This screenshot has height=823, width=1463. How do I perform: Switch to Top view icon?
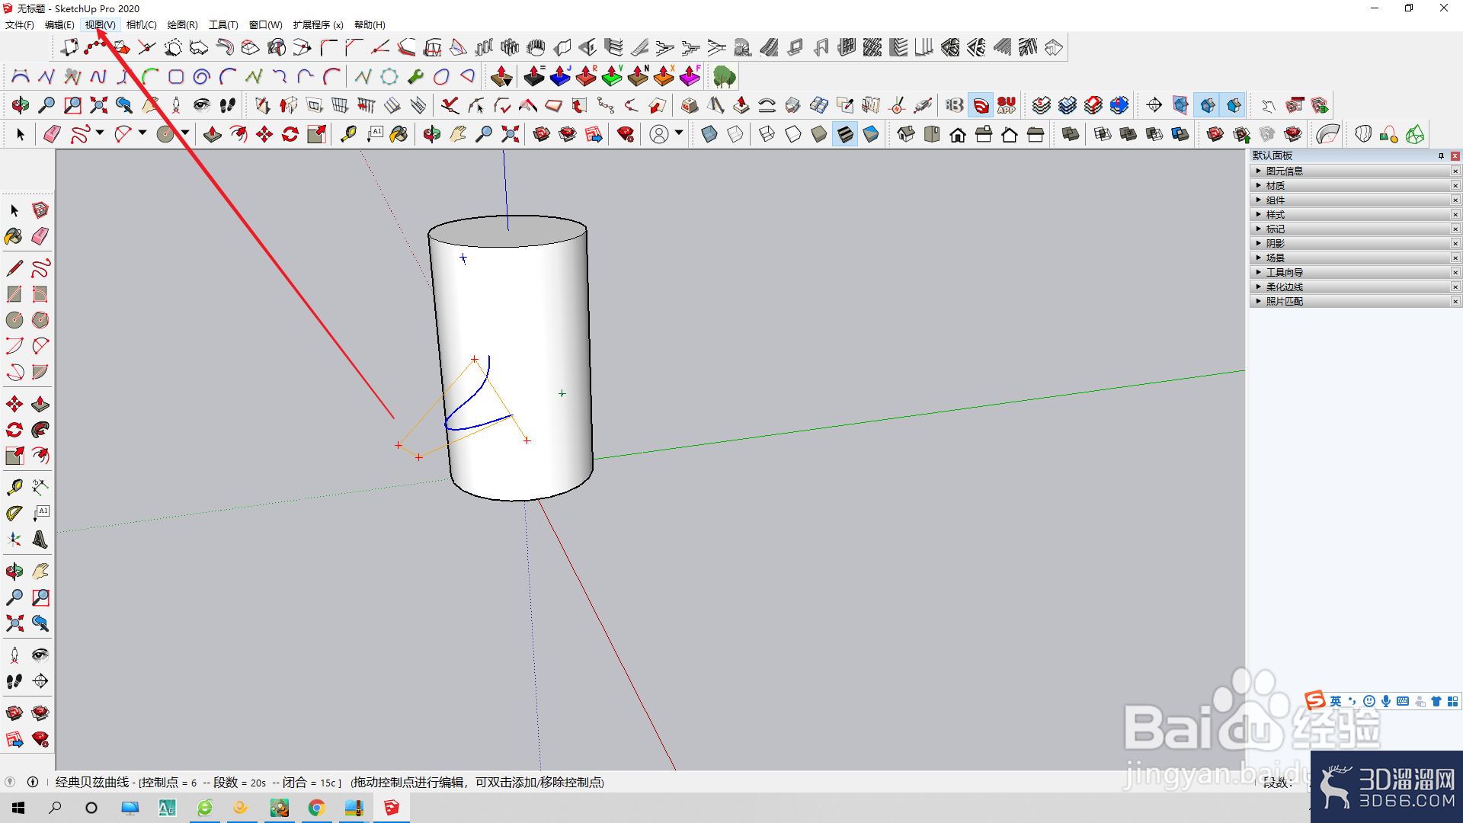[x=932, y=134]
